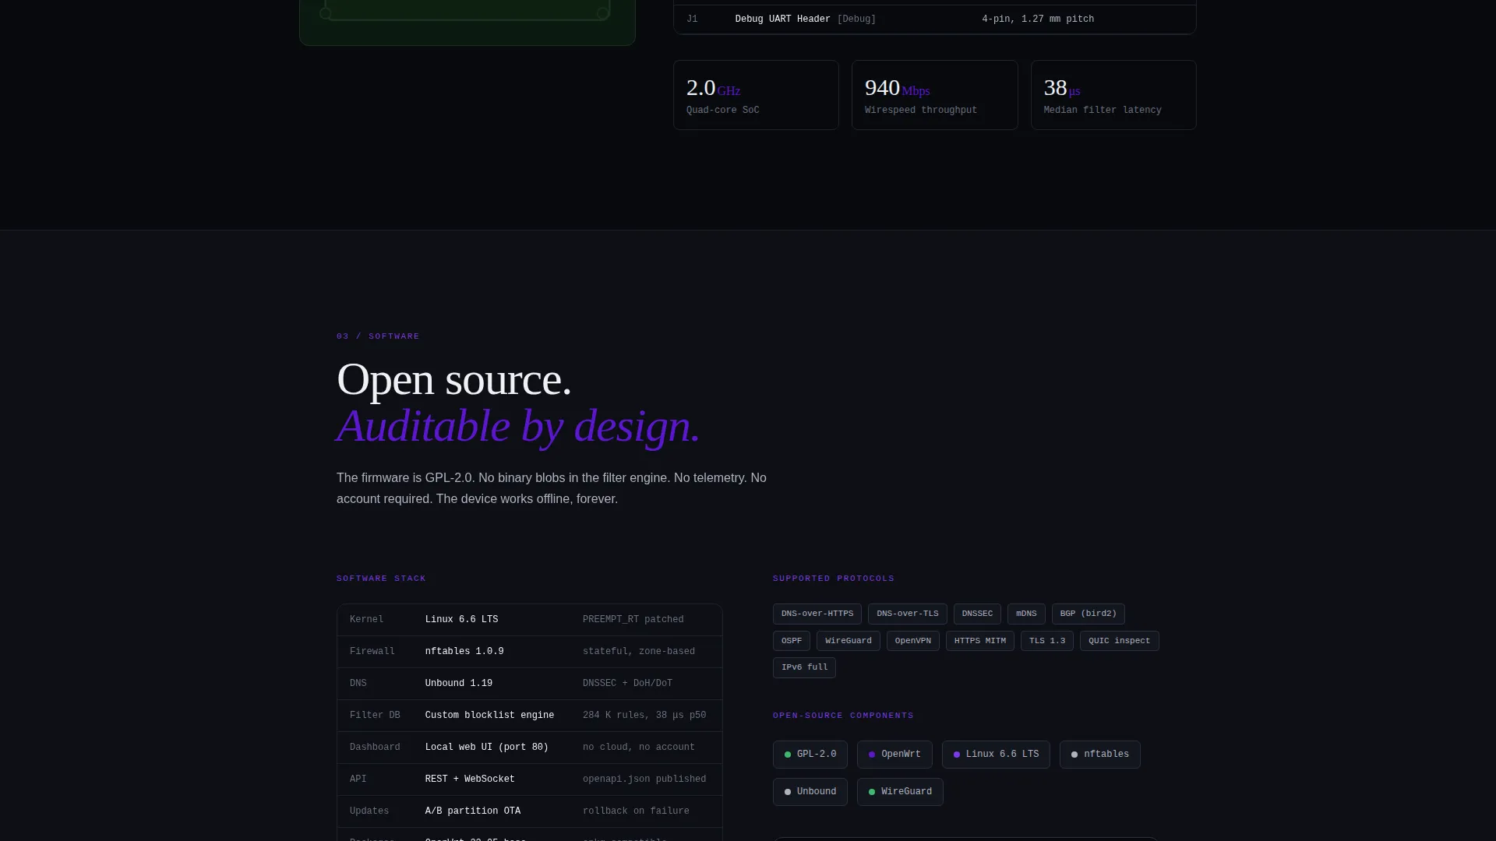Click the 'Open source.' heading
The image size is (1496, 841).
tap(454, 379)
